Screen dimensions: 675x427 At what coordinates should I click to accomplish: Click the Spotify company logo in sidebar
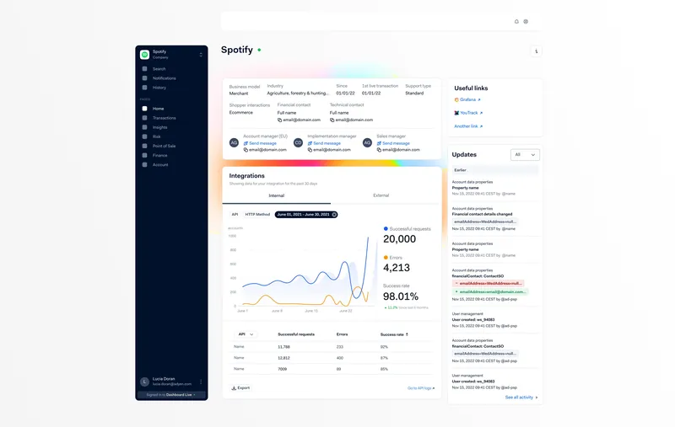[144, 55]
